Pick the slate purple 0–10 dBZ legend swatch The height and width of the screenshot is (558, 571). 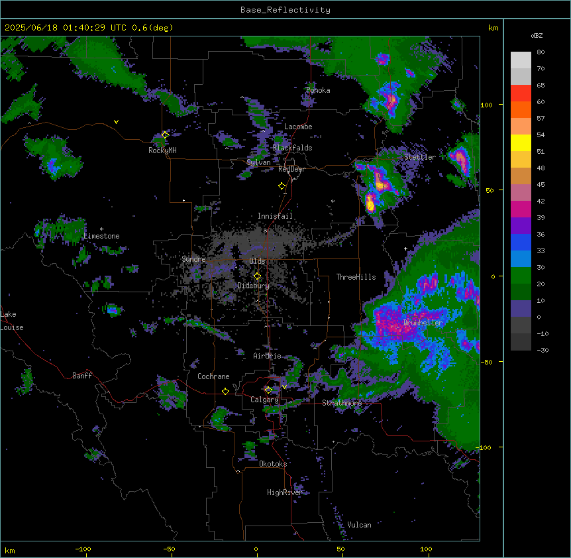click(521, 309)
